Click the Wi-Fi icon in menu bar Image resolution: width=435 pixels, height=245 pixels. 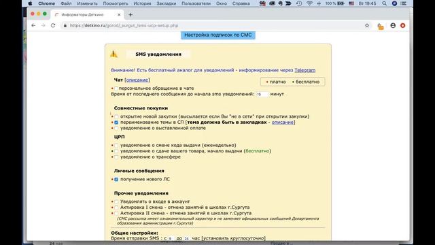(x=310, y=3)
